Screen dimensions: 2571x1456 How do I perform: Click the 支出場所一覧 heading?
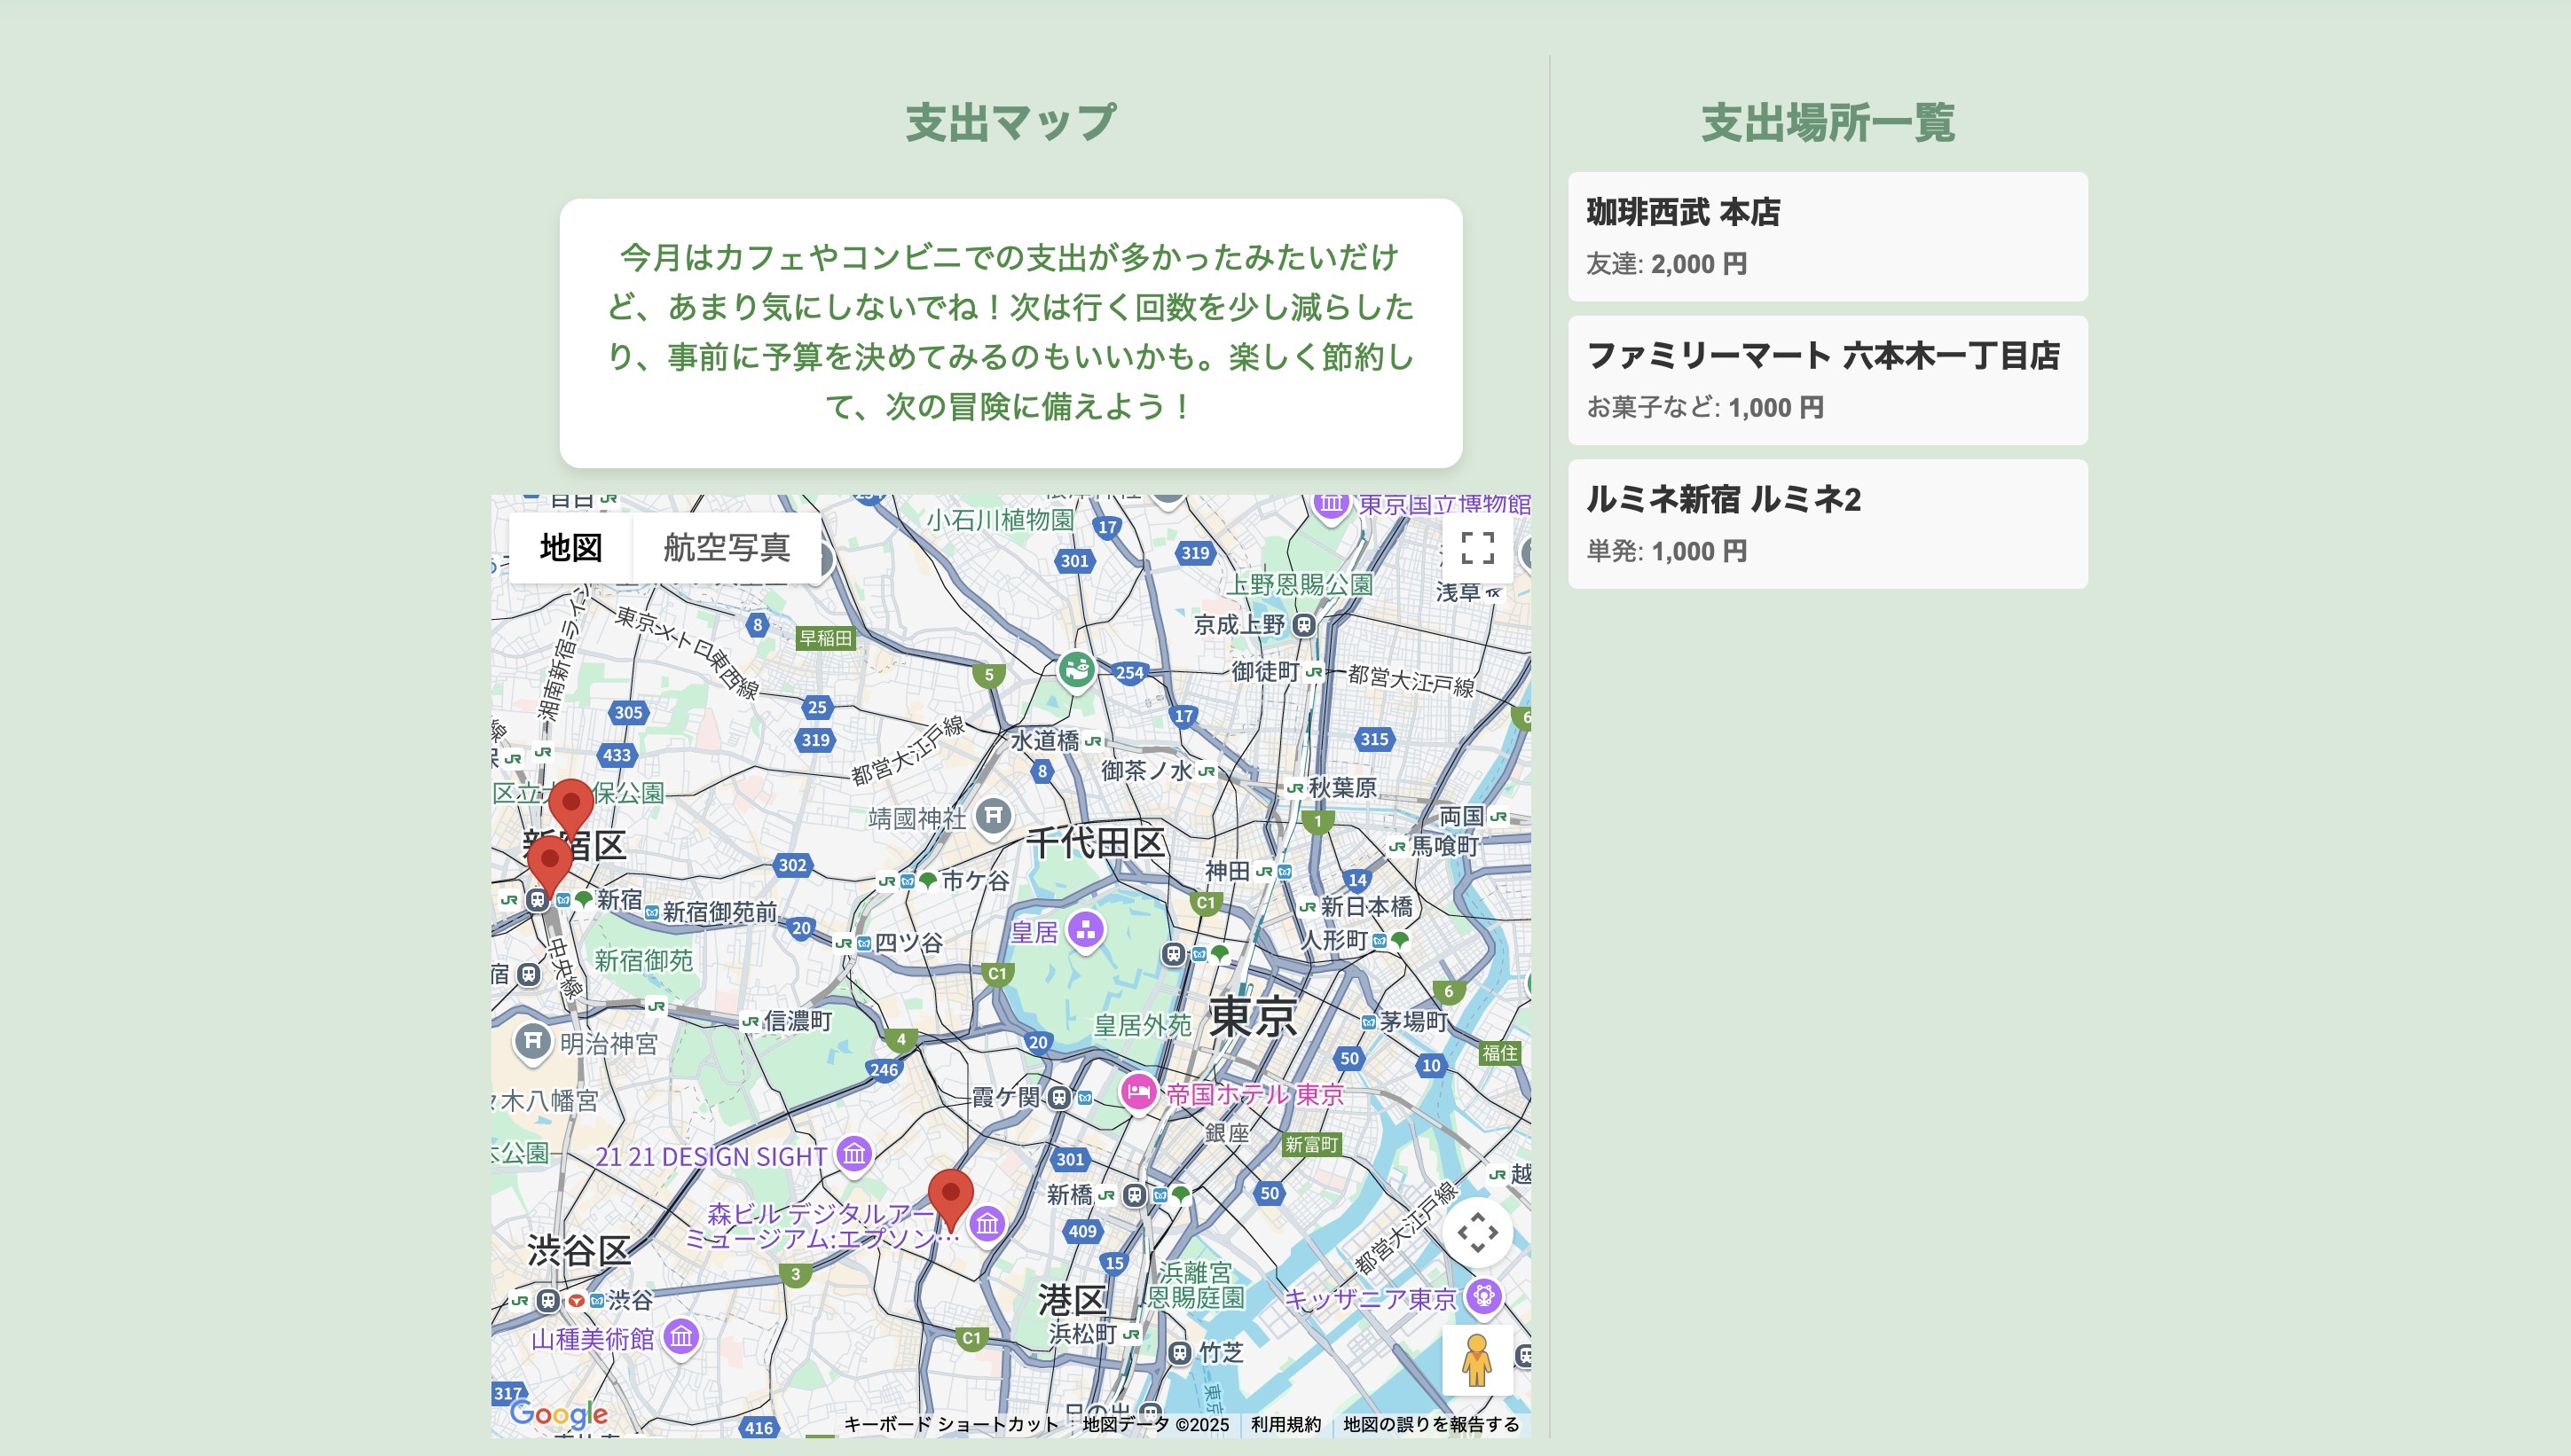(1828, 123)
